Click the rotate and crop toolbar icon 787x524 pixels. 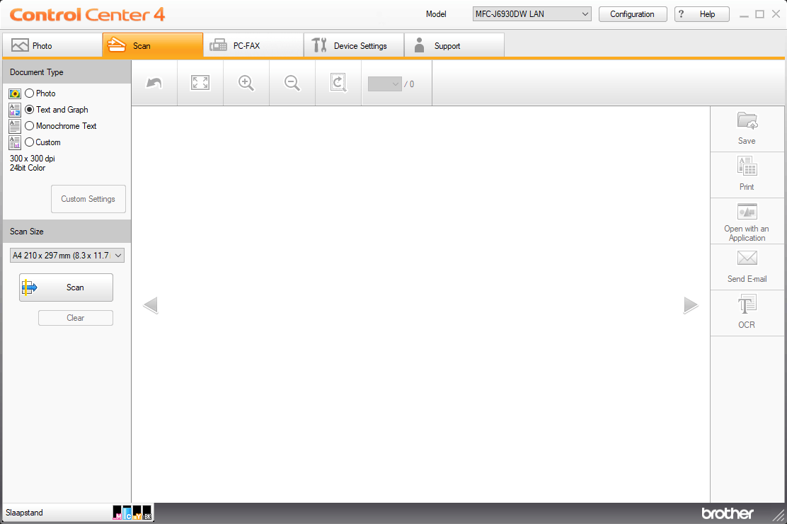click(338, 83)
